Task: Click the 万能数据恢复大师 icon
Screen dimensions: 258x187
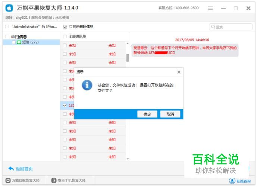Action: click(8, 180)
